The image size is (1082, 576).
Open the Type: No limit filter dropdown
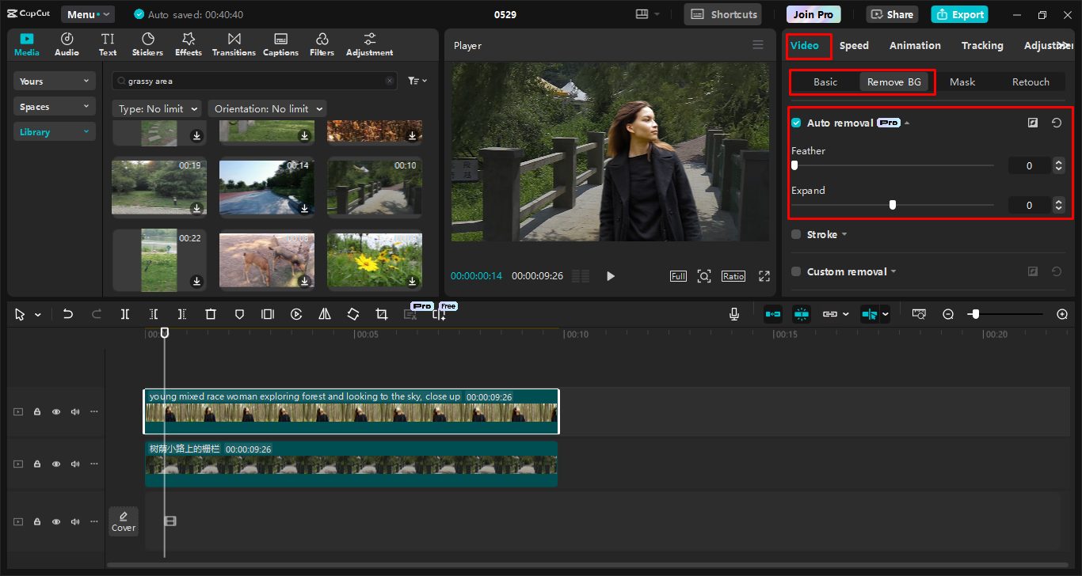point(157,108)
